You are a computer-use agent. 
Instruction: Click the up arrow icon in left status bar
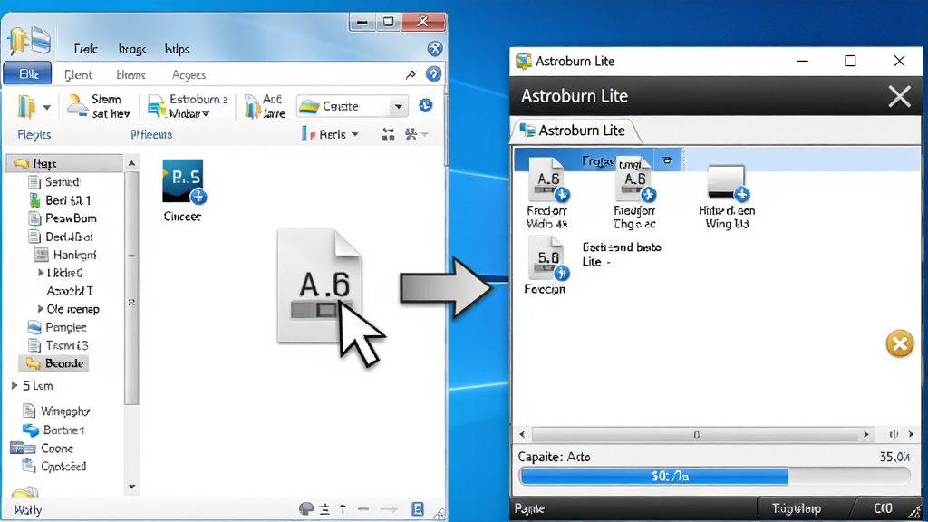343,509
